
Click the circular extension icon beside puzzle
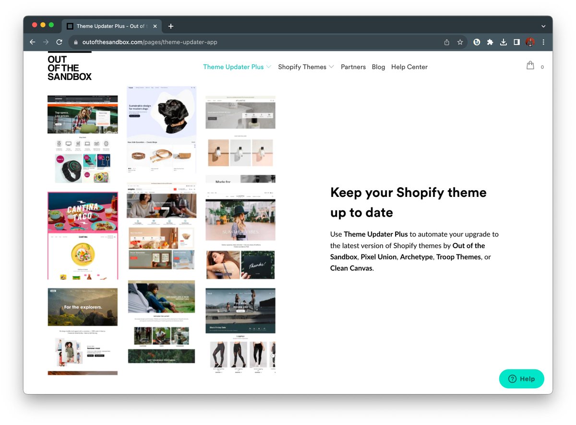tap(477, 42)
